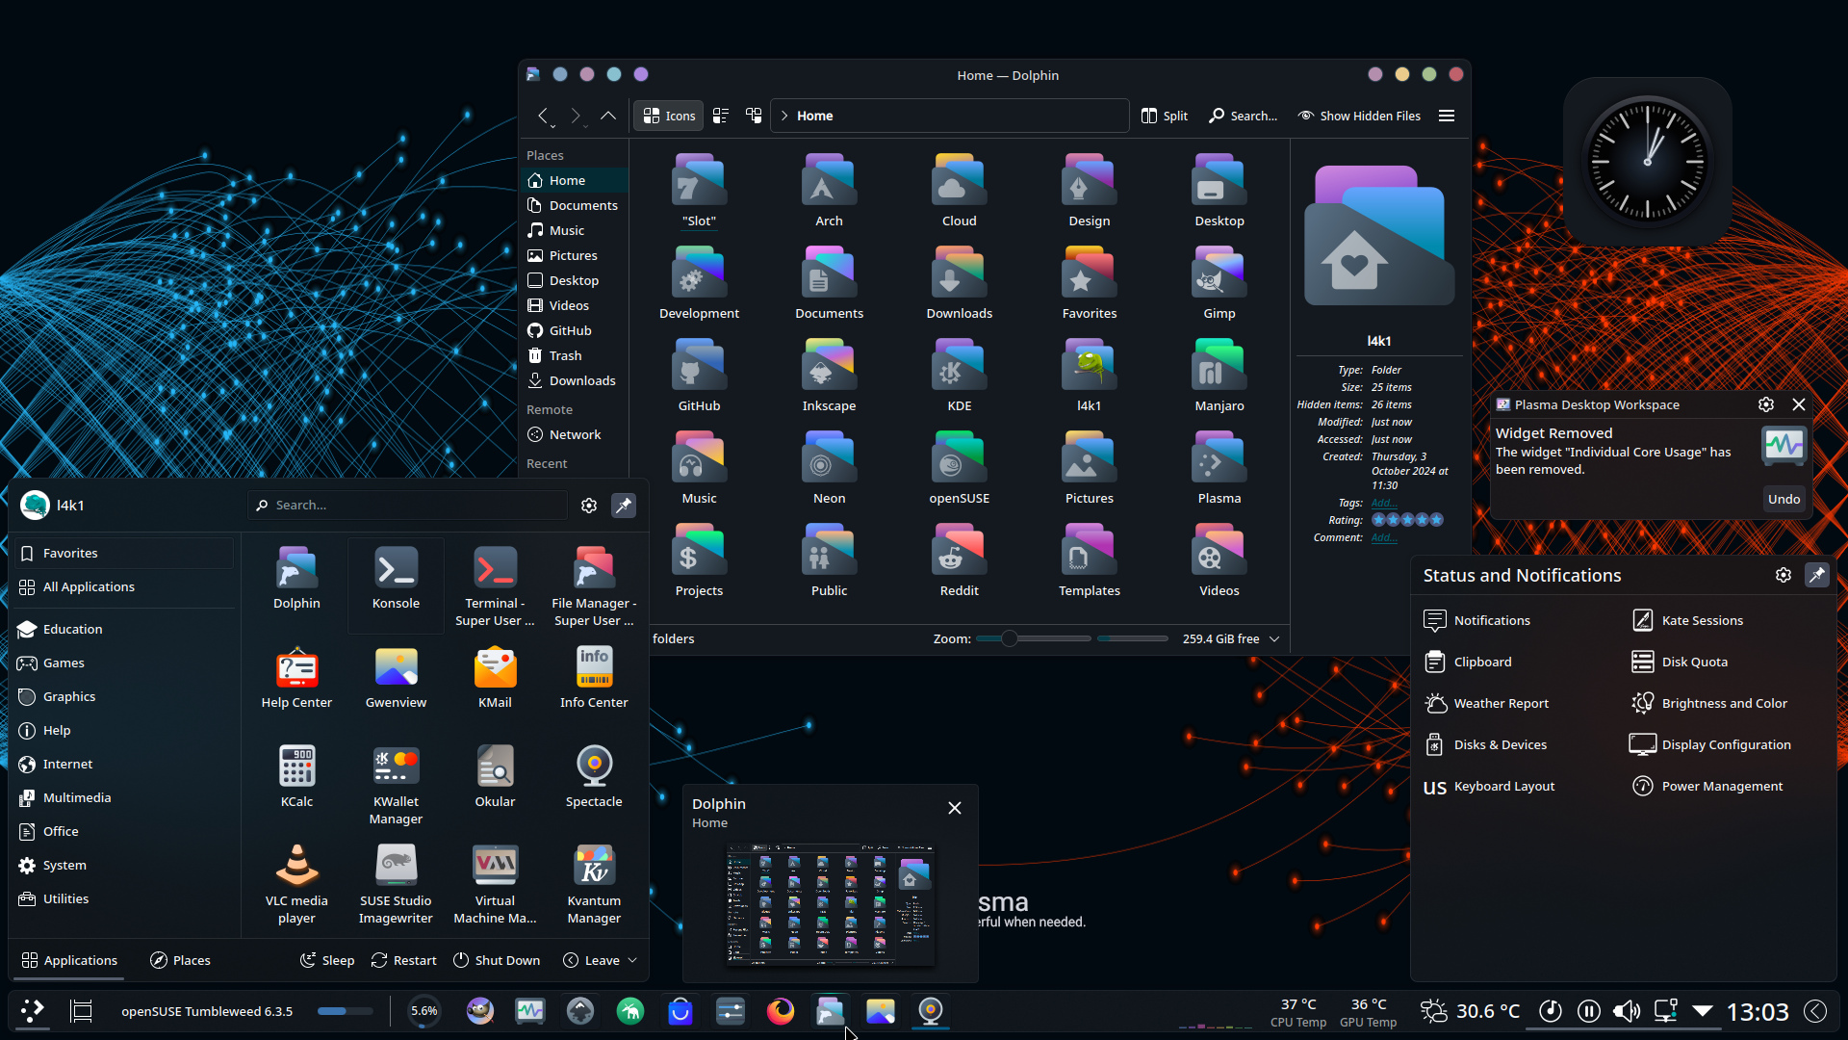Screen dimensions: 1848x1040
Task: Open the free space dropdown in Dolphin statusbar
Action: click(1273, 638)
